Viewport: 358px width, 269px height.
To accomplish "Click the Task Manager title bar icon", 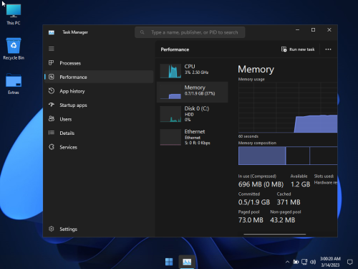I will point(52,32).
